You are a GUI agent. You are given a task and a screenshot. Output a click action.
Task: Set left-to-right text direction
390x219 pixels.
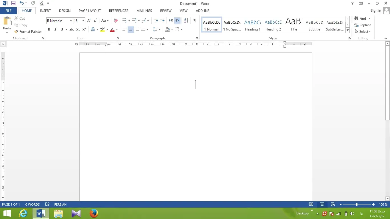click(171, 21)
